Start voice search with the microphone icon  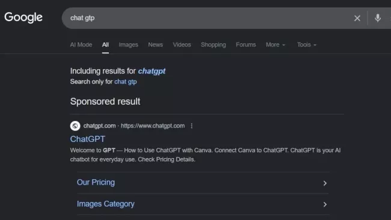point(378,18)
